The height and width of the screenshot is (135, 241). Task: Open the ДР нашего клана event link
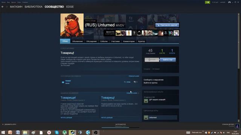(x=157, y=100)
